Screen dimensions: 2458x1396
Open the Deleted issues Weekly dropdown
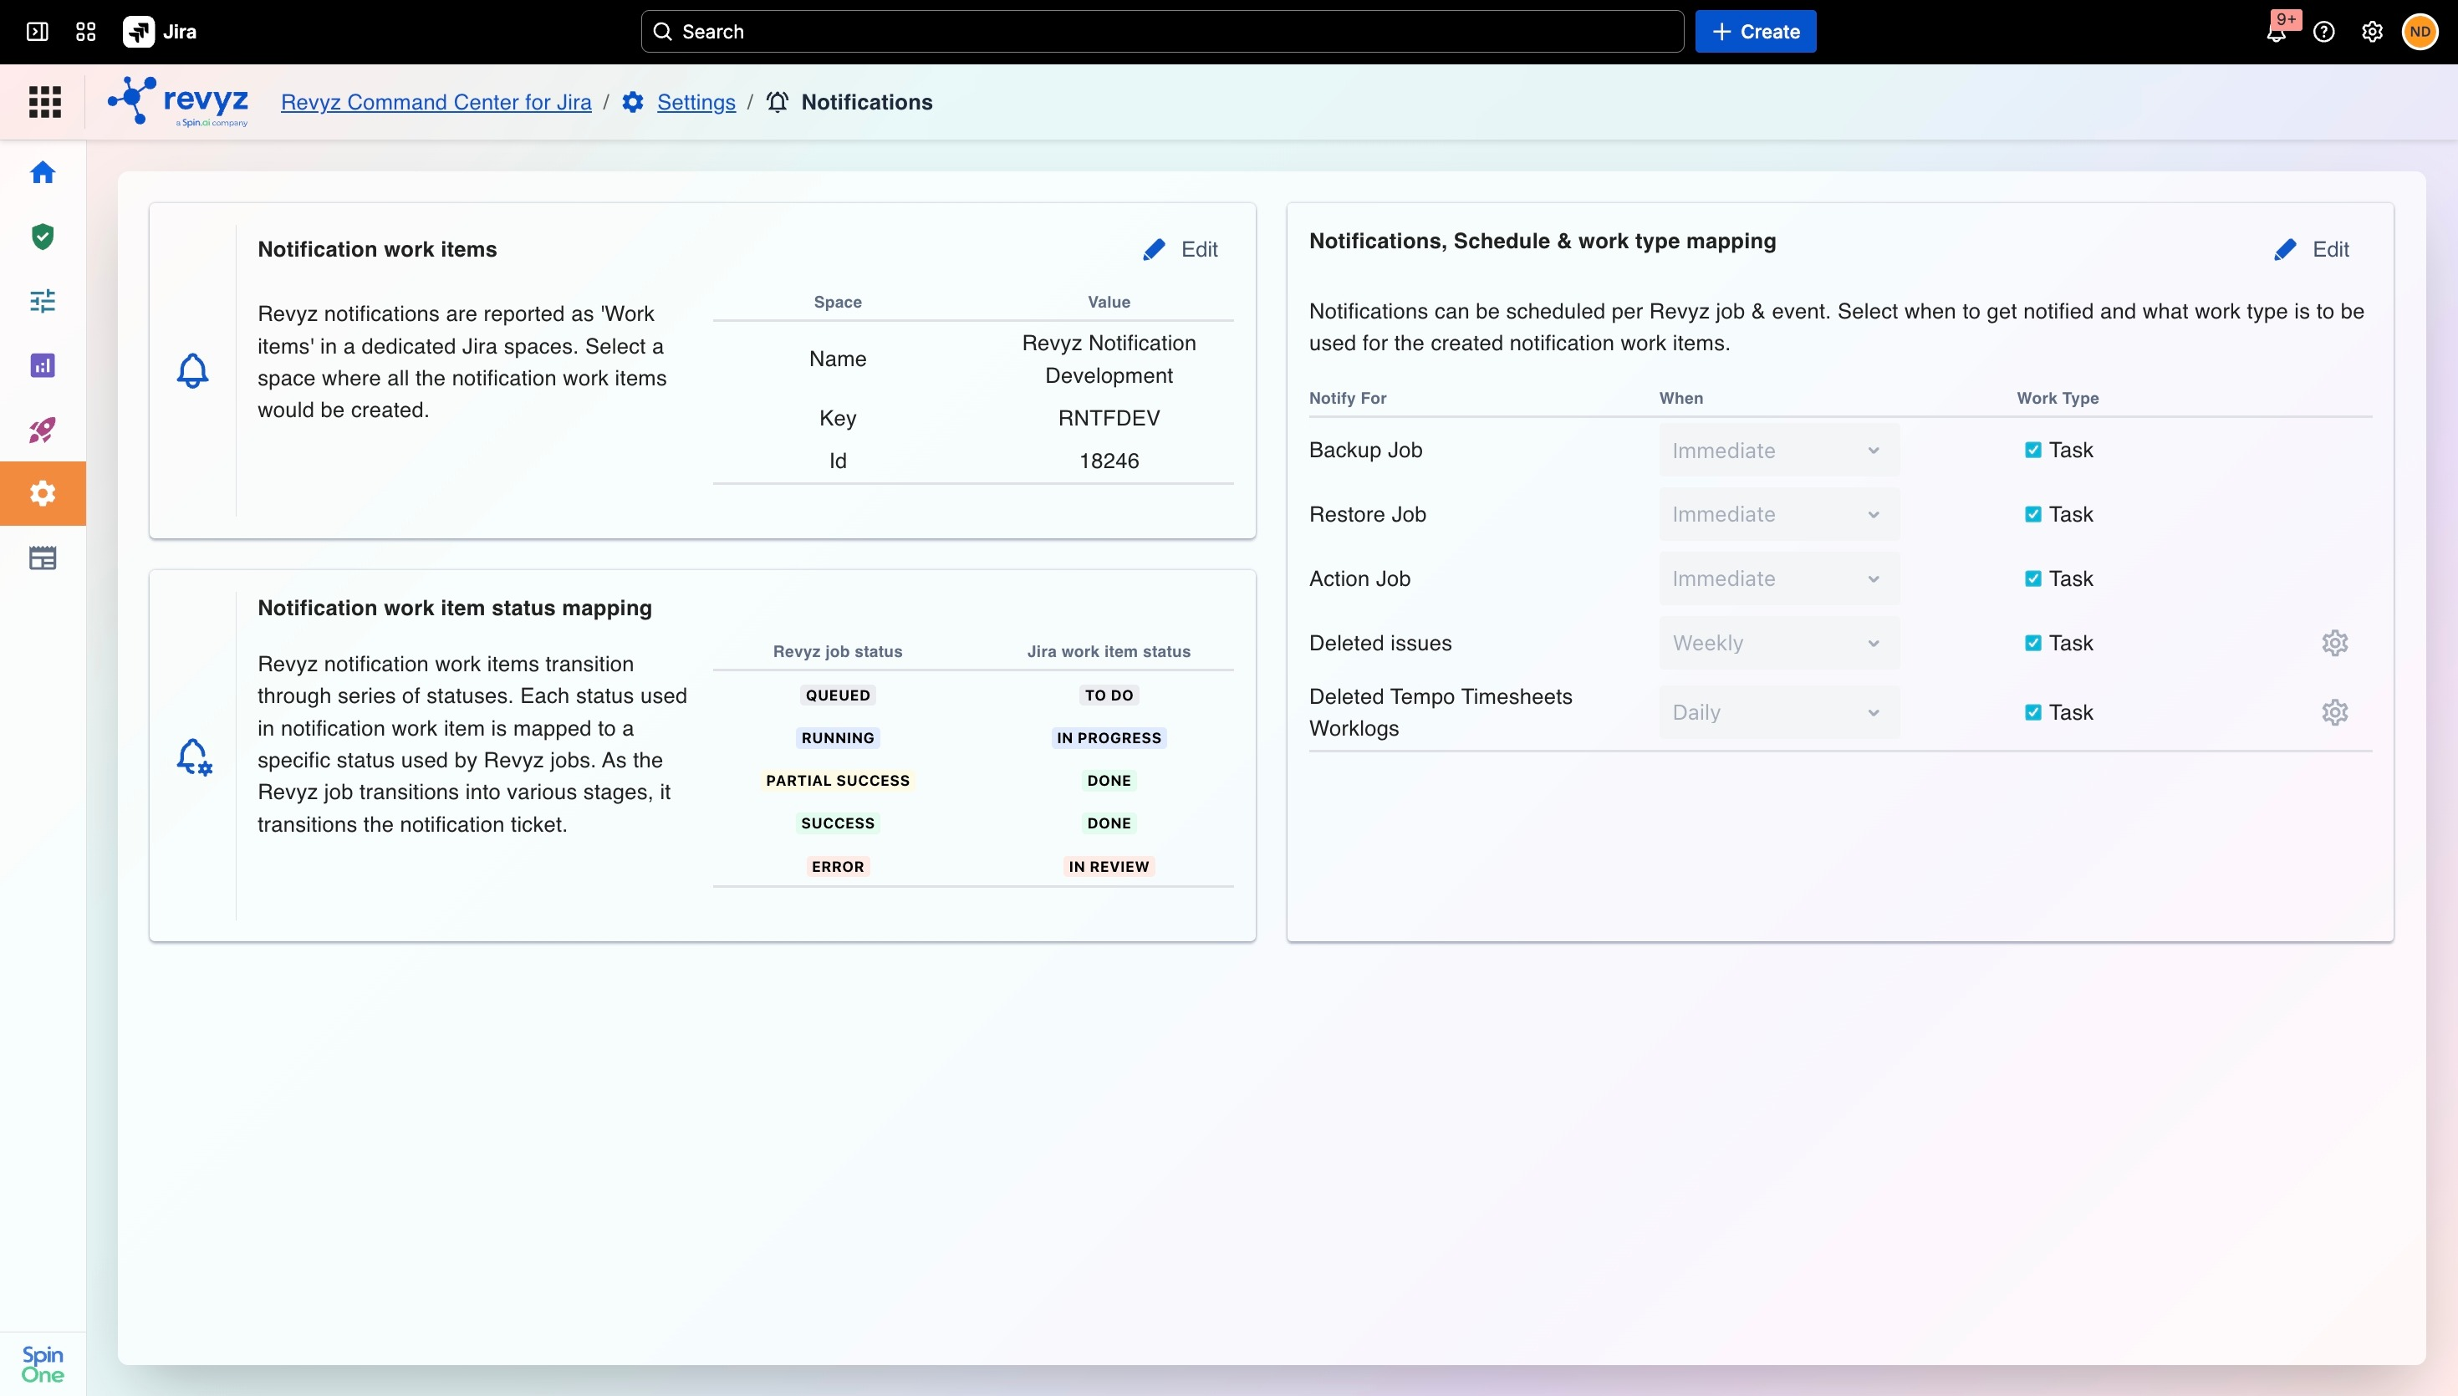tap(1778, 642)
